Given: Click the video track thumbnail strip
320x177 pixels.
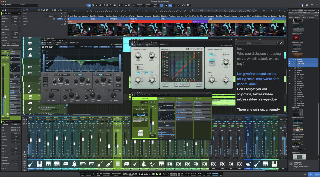Looking at the screenshot, I should click(176, 30).
